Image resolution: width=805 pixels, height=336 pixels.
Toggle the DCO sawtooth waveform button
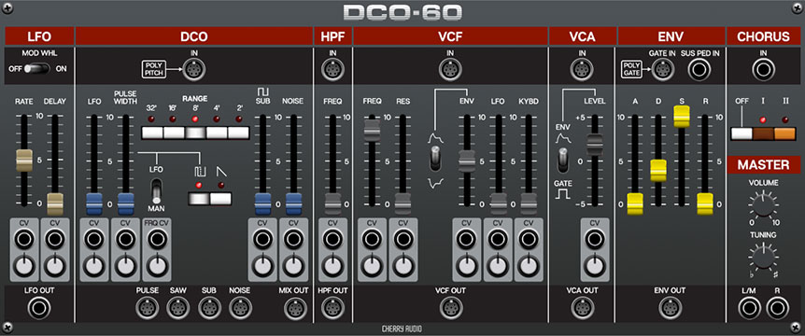[220, 199]
